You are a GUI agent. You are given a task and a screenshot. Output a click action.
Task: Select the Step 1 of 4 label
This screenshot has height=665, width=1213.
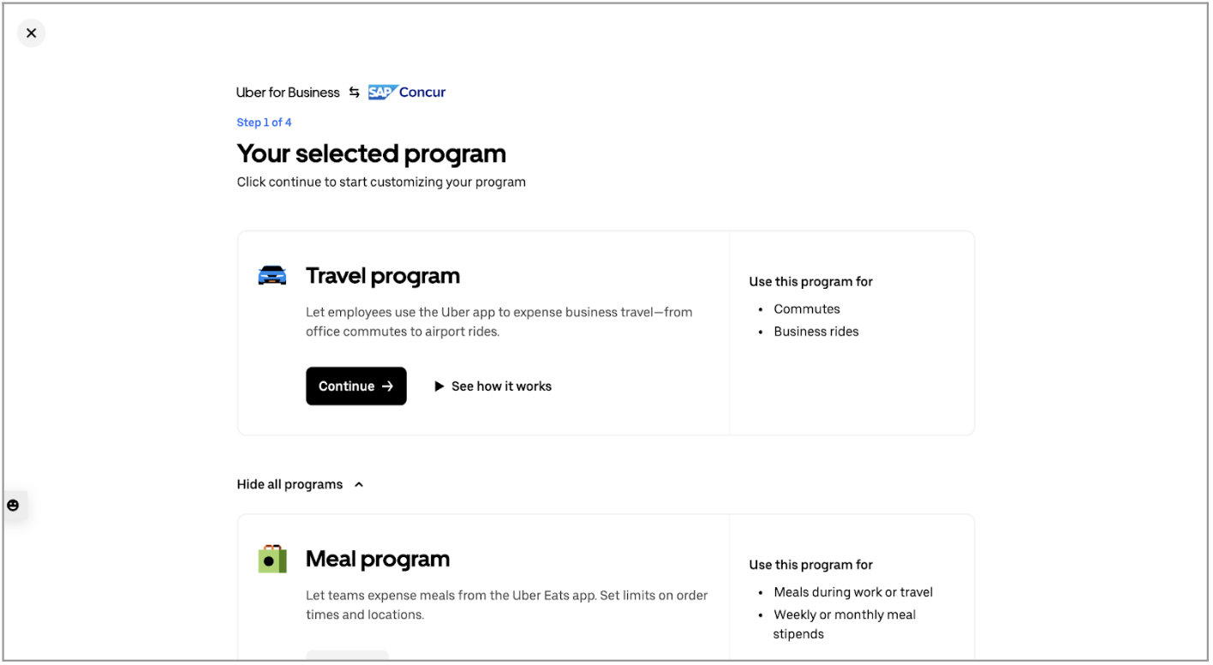coord(264,122)
